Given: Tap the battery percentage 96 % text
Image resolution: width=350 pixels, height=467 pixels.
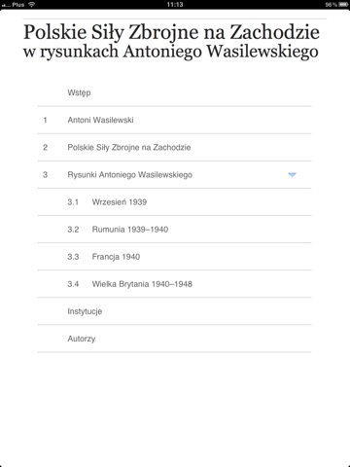Looking at the screenshot, I should (332, 5).
